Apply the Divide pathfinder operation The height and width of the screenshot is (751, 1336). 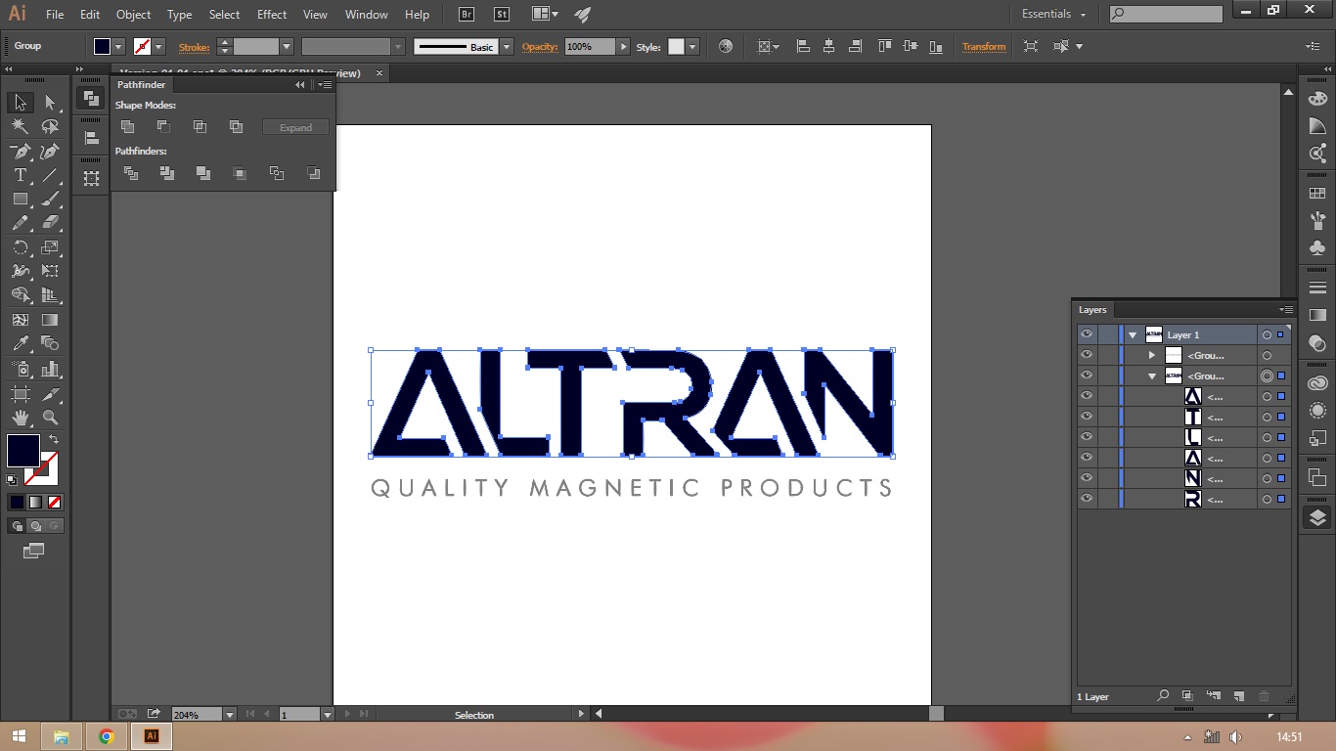[130, 172]
